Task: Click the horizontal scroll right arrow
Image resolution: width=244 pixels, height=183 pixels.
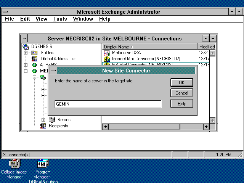Action: coord(206,127)
